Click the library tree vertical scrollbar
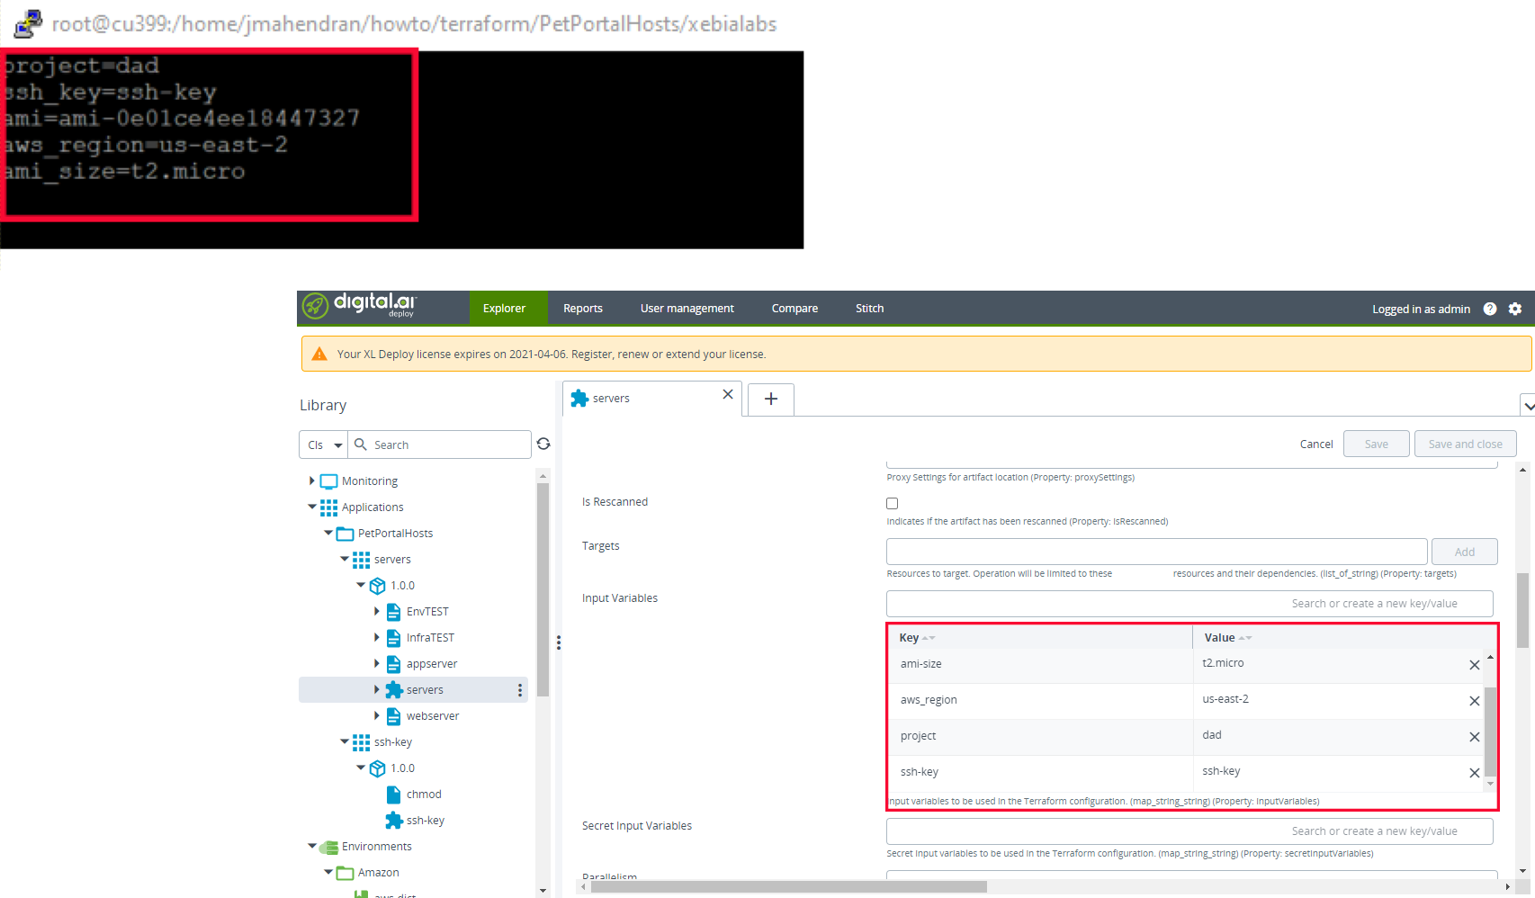Screen dimensions: 1535x898 (x=543, y=589)
